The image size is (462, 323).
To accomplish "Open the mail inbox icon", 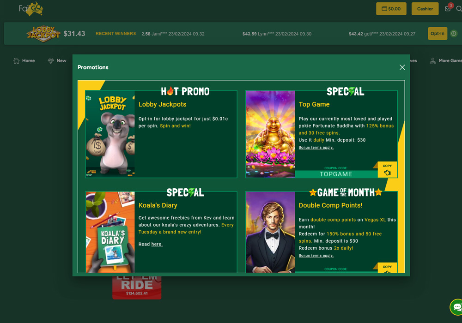I will tap(448, 8).
